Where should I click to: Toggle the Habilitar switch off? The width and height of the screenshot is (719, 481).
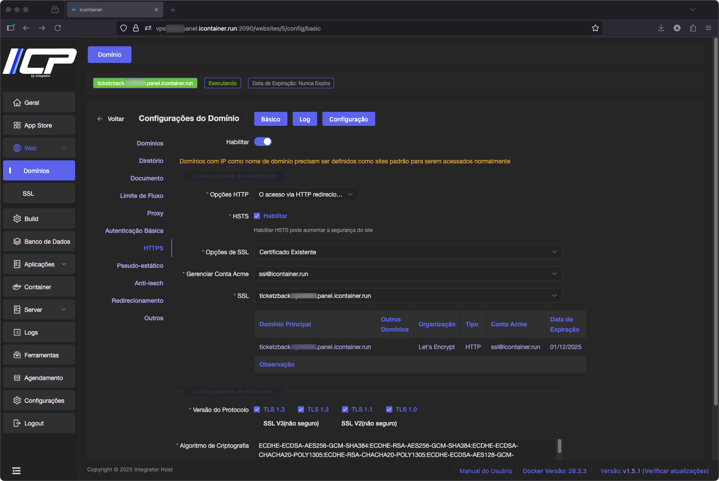[x=263, y=142]
